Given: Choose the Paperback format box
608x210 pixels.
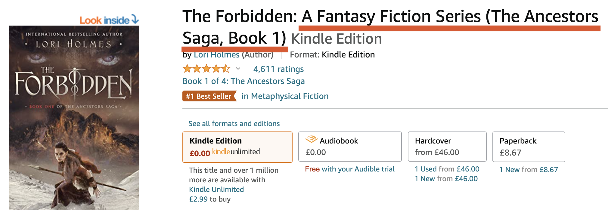Looking at the screenshot, I should pyautogui.click(x=529, y=147).
